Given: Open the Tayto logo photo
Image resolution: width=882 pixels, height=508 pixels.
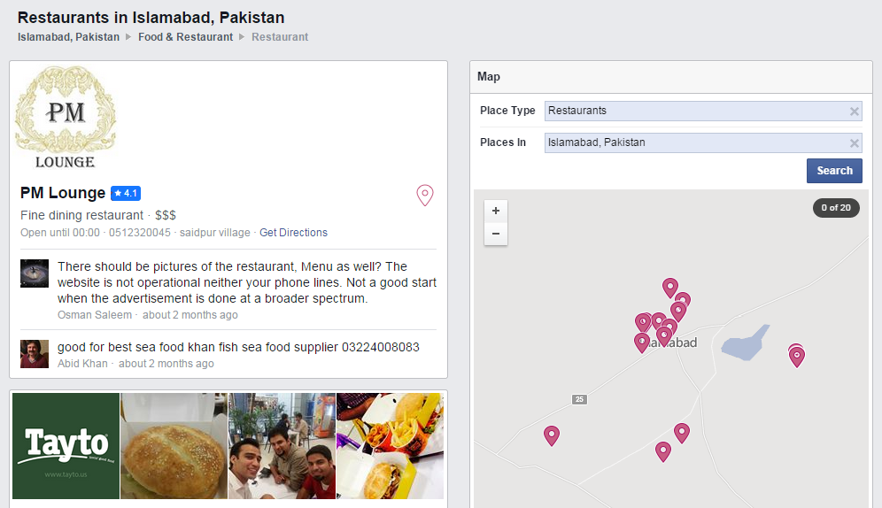Looking at the screenshot, I should [x=66, y=446].
